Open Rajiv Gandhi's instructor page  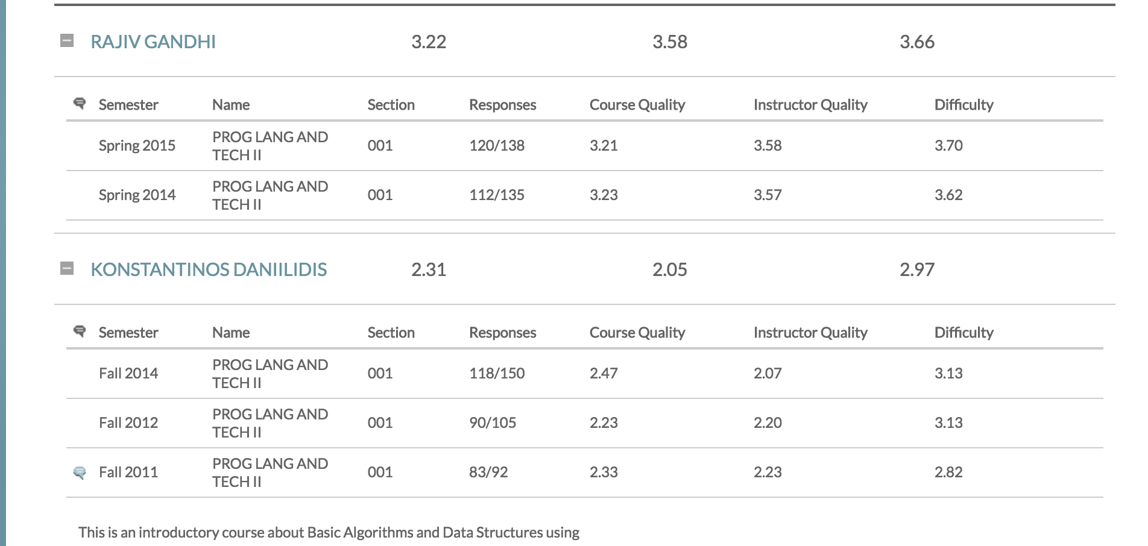pyautogui.click(x=154, y=42)
